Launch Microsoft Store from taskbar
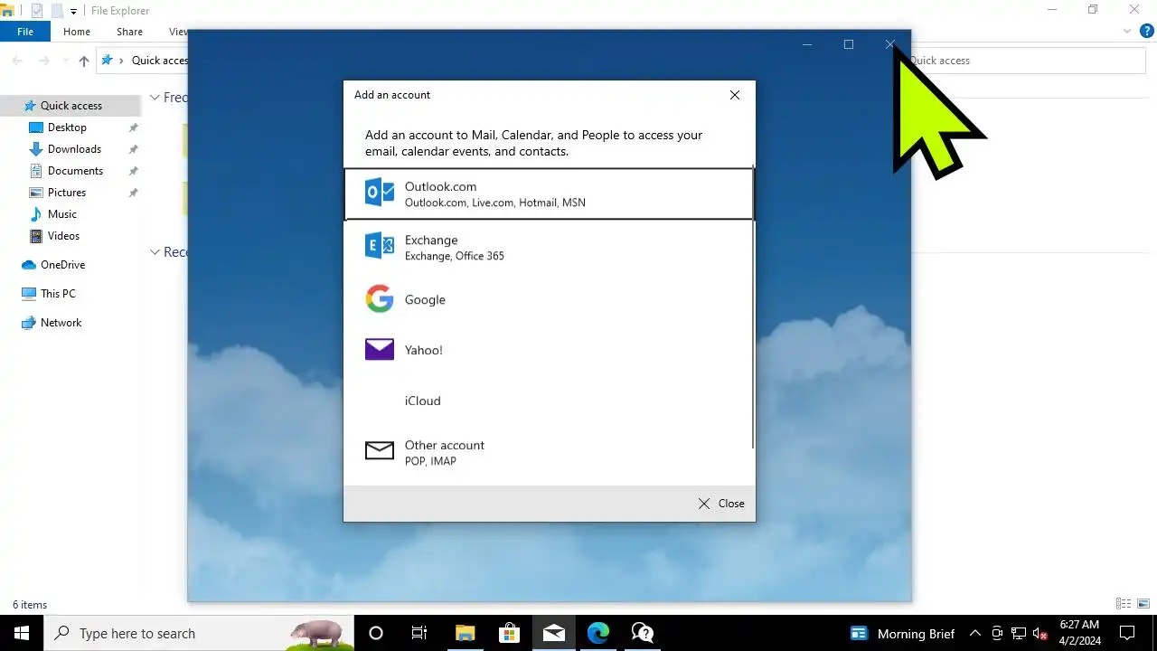Image resolution: width=1157 pixels, height=651 pixels. pos(509,633)
